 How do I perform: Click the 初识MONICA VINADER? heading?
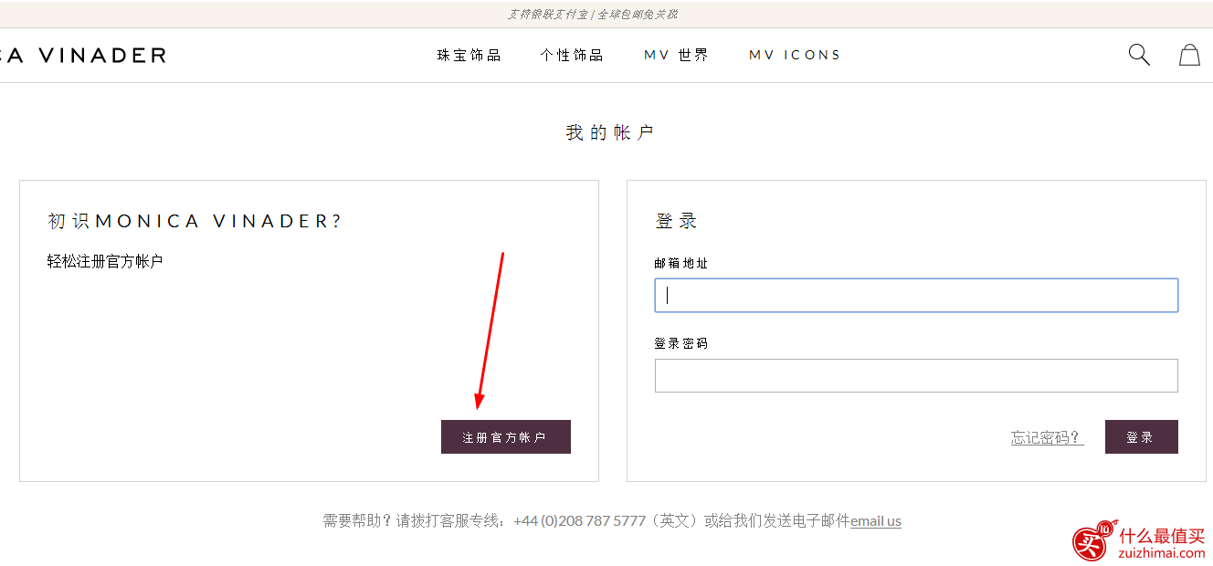click(x=194, y=221)
